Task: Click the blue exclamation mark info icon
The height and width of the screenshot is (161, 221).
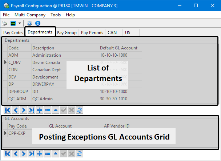Action: pyautogui.click(x=37, y=23)
